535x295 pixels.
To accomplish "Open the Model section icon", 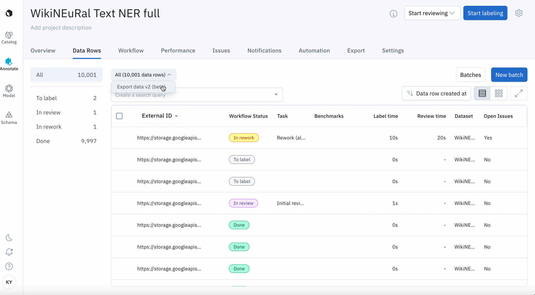I will tap(9, 91).
